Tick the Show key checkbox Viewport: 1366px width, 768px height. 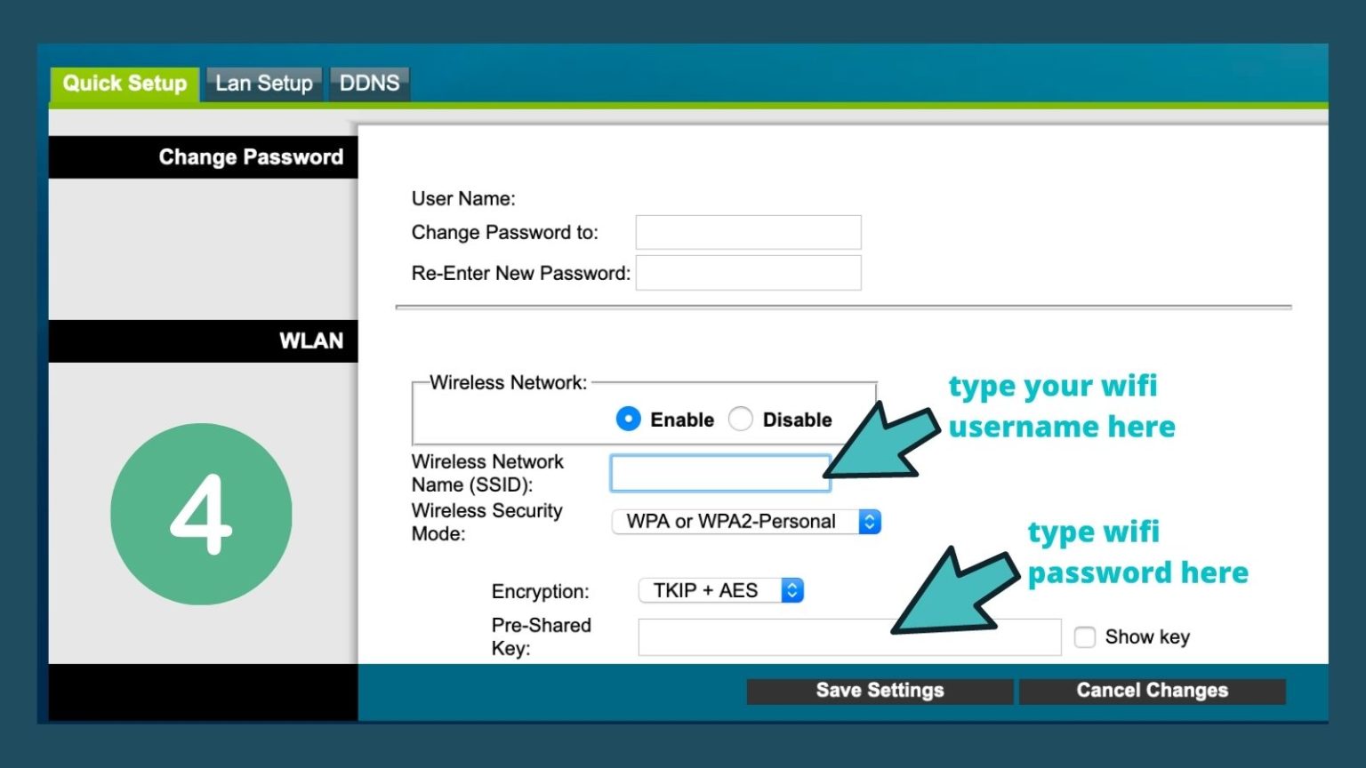[x=1084, y=637]
